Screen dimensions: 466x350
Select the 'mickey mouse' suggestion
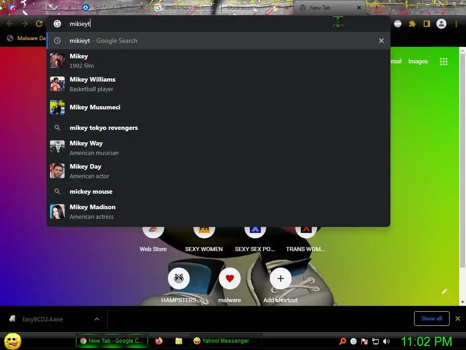pos(218,191)
